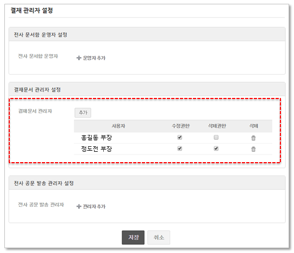
Task: Uncheck 수정권한 for 정도전 부장
Action: tap(180, 149)
